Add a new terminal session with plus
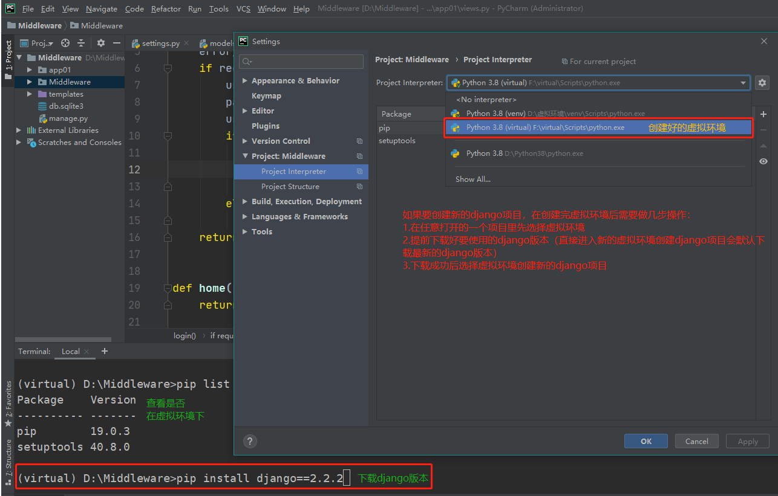Viewport: 778px width, 496px height. click(105, 351)
